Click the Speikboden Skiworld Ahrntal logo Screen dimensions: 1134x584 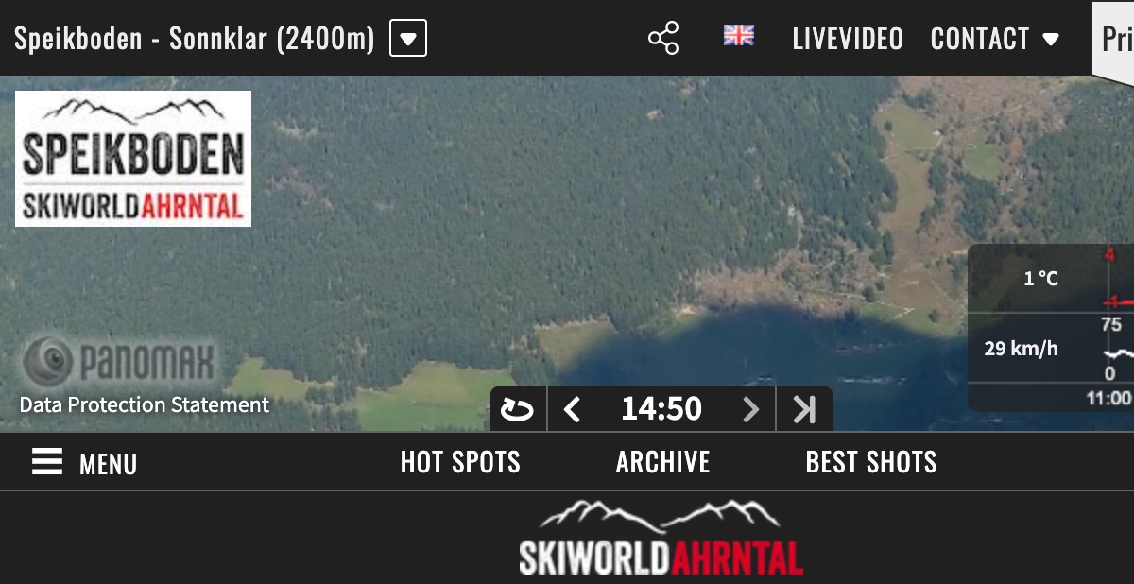(x=132, y=158)
